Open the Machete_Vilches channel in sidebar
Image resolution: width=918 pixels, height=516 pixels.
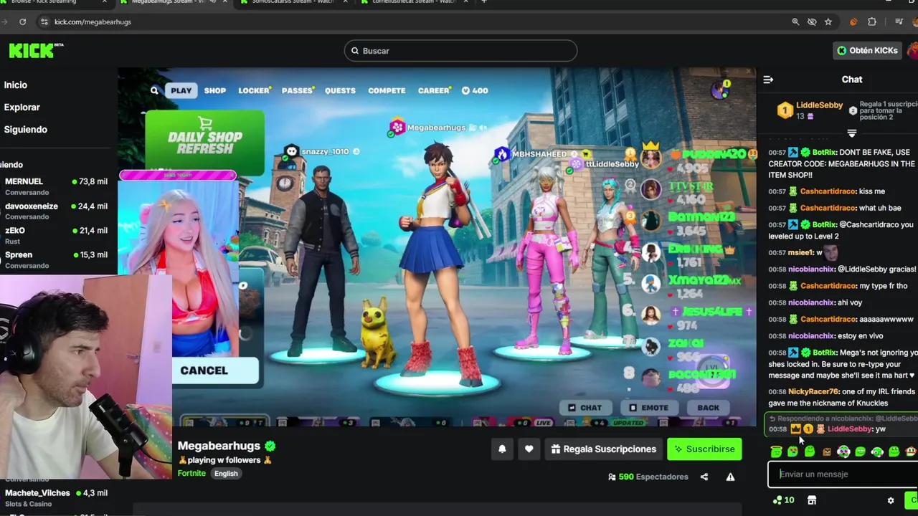56,497
